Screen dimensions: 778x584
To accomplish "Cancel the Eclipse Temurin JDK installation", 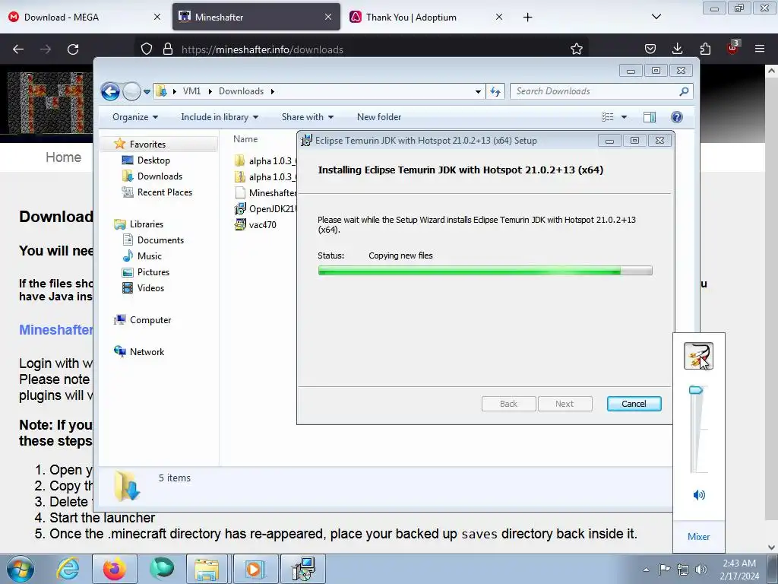I will (x=634, y=404).
